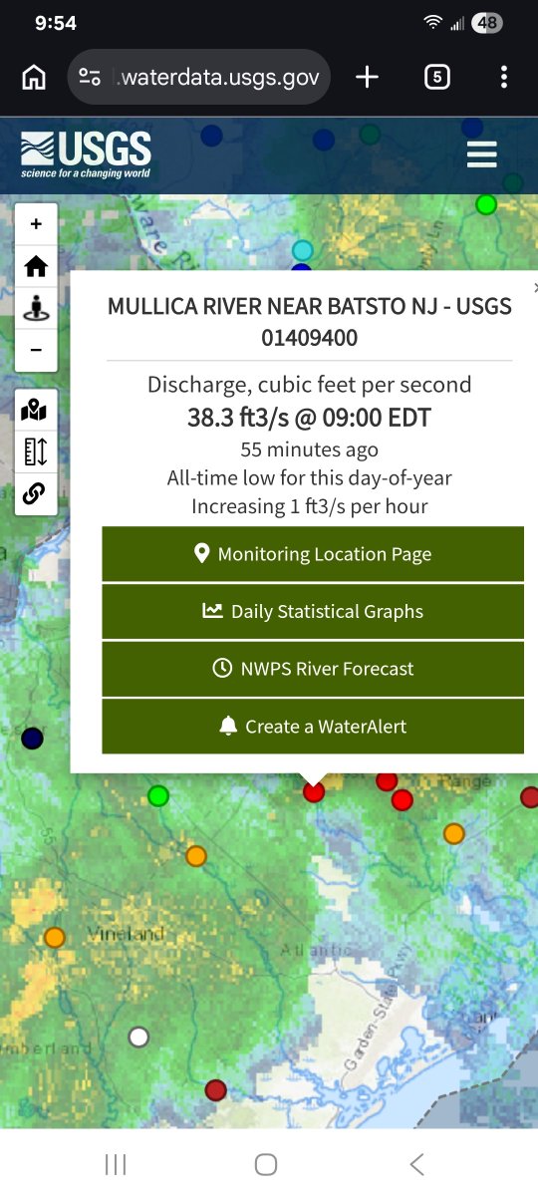Click Create a WaterAlert

click(313, 727)
